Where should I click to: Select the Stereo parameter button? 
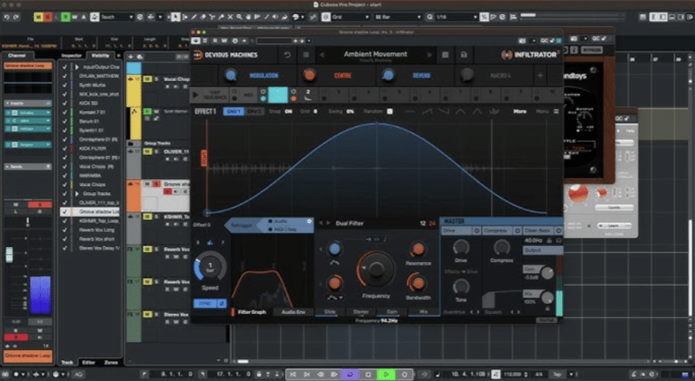click(x=361, y=312)
